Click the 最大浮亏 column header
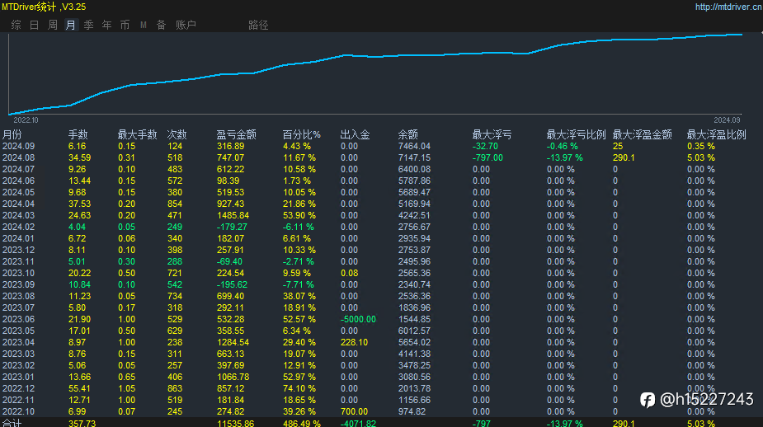This screenshot has width=763, height=427. [492, 134]
